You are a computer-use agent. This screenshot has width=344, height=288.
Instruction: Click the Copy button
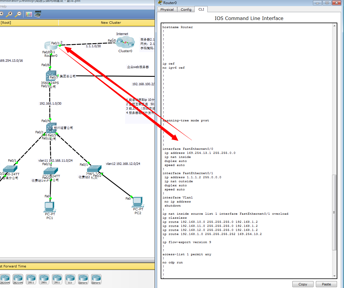[x=303, y=284]
